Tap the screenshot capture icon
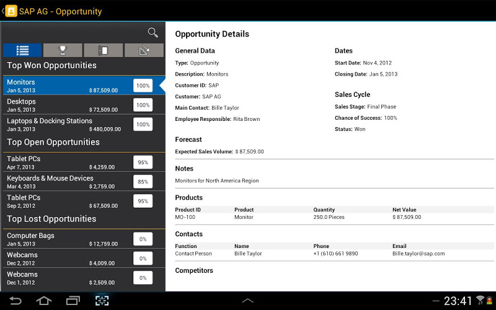The image size is (496, 310). pyautogui.click(x=102, y=301)
